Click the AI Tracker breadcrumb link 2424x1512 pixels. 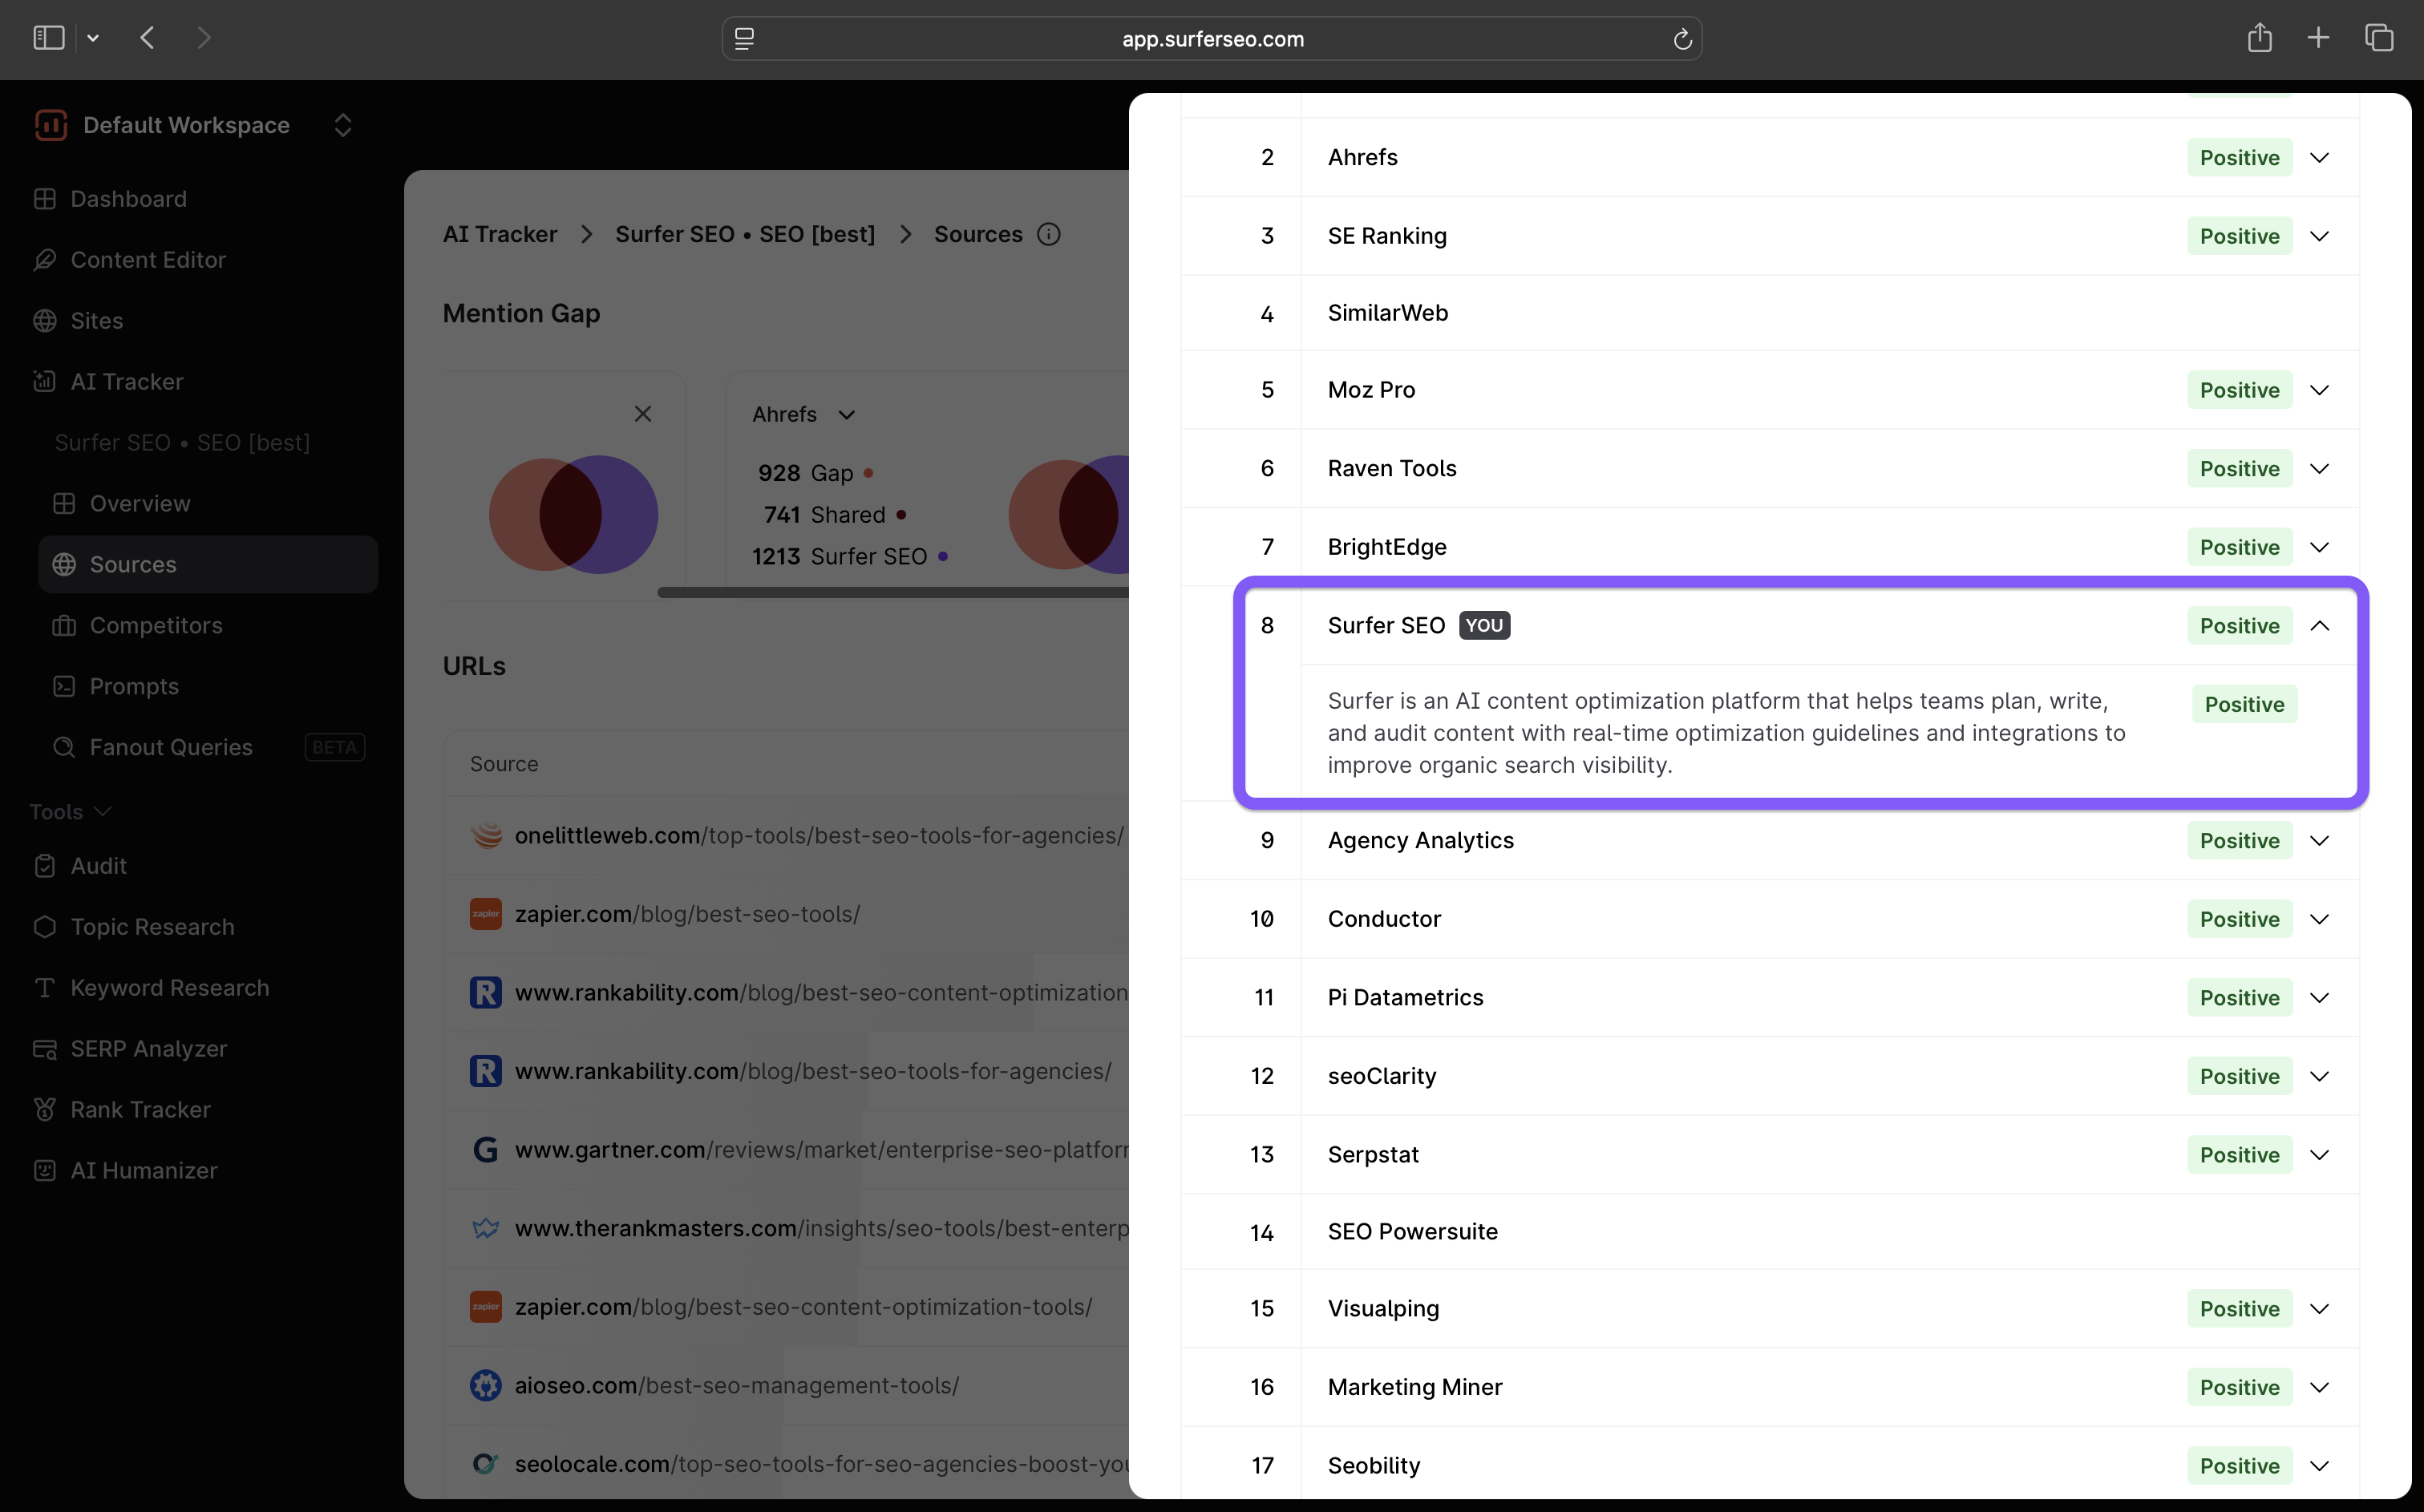pos(499,234)
